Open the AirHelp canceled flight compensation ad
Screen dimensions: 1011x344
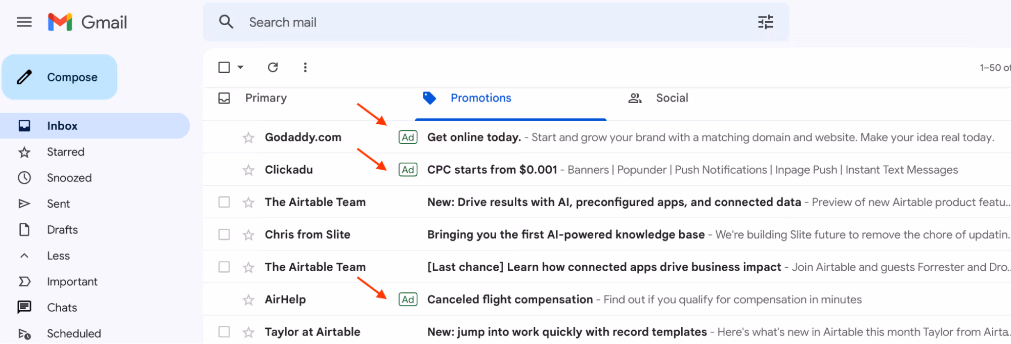[510, 300]
